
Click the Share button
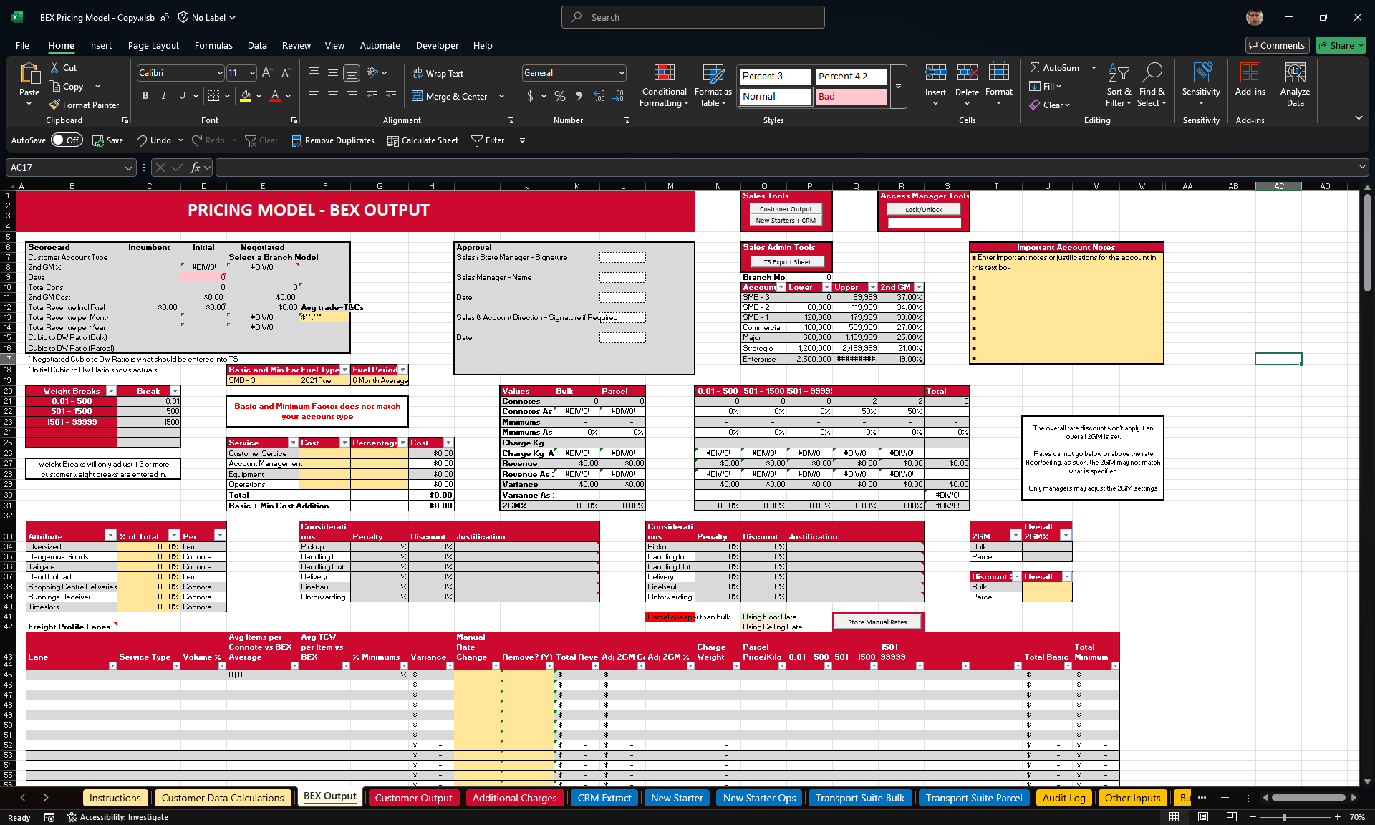(x=1341, y=45)
